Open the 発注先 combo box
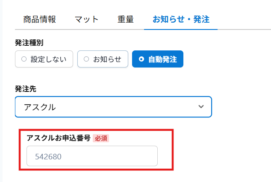271x182 pixels. tap(113, 106)
